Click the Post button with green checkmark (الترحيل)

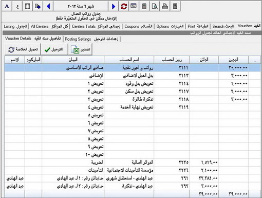(54, 49)
